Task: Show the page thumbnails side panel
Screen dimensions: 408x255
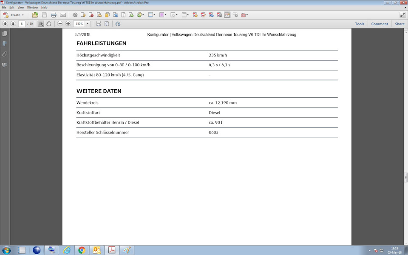Action: (5, 33)
